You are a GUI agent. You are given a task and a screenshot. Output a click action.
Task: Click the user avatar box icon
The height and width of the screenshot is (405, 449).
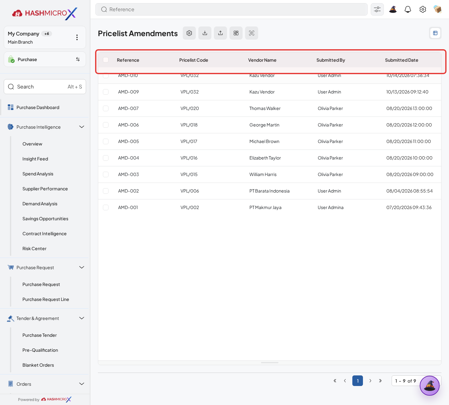pos(437,9)
